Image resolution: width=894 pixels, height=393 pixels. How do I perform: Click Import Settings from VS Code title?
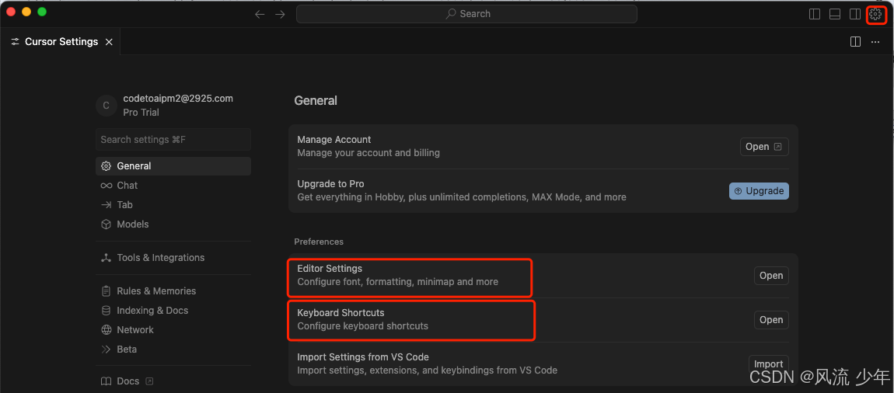[x=363, y=357]
